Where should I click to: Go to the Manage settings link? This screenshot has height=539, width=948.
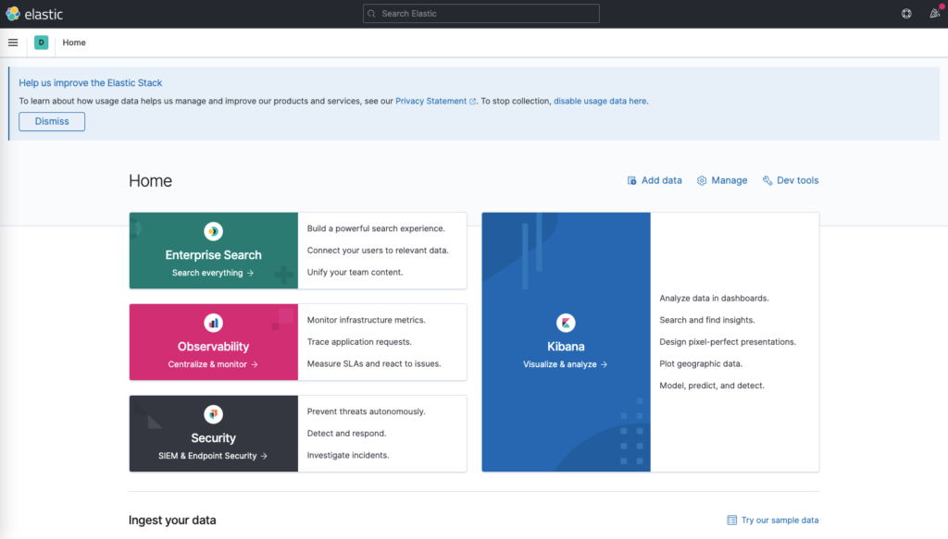[722, 180]
